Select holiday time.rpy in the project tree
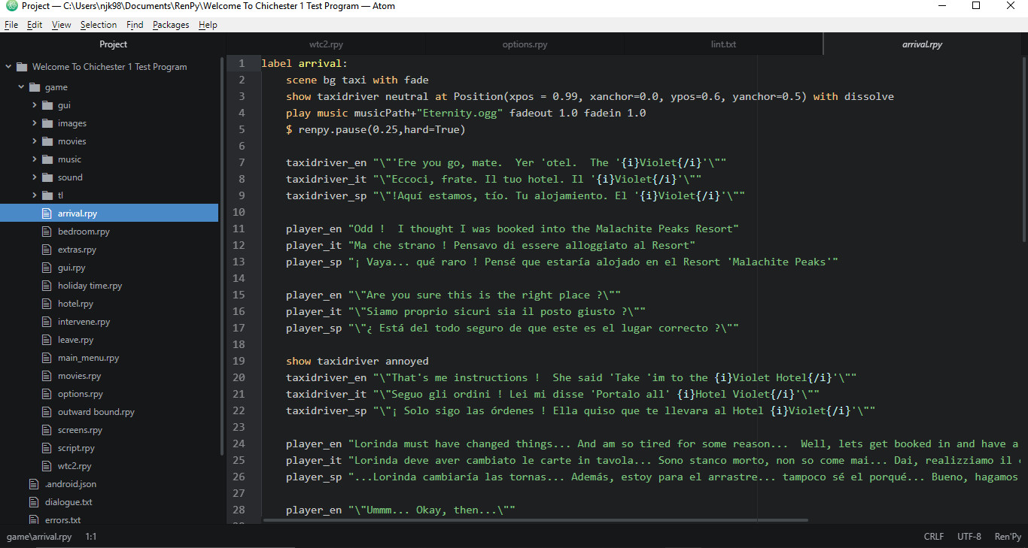1028x548 pixels. click(90, 285)
